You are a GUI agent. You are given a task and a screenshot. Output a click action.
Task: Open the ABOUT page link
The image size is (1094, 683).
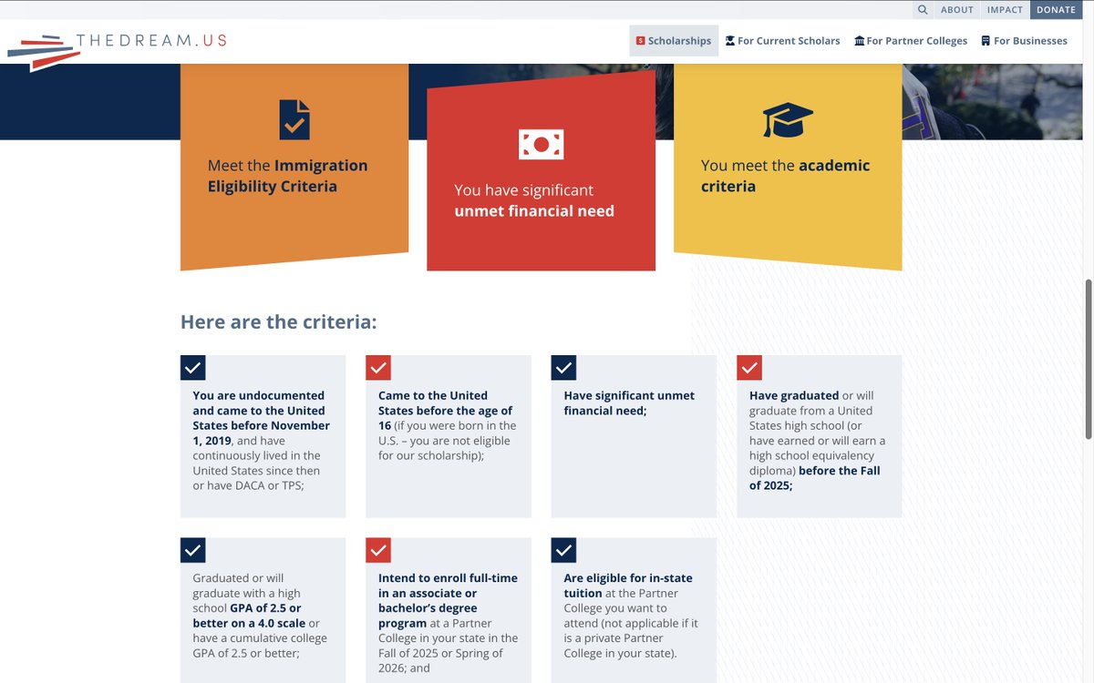pos(957,10)
